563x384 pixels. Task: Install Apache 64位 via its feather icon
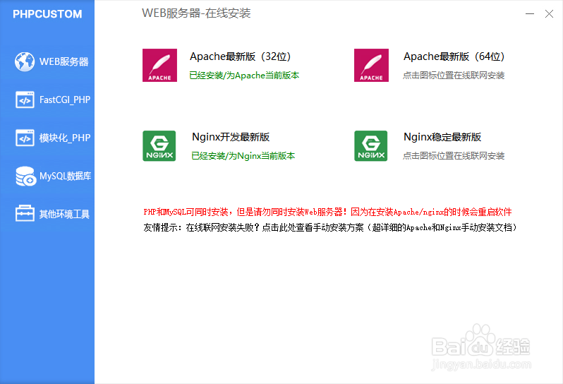pos(371,66)
